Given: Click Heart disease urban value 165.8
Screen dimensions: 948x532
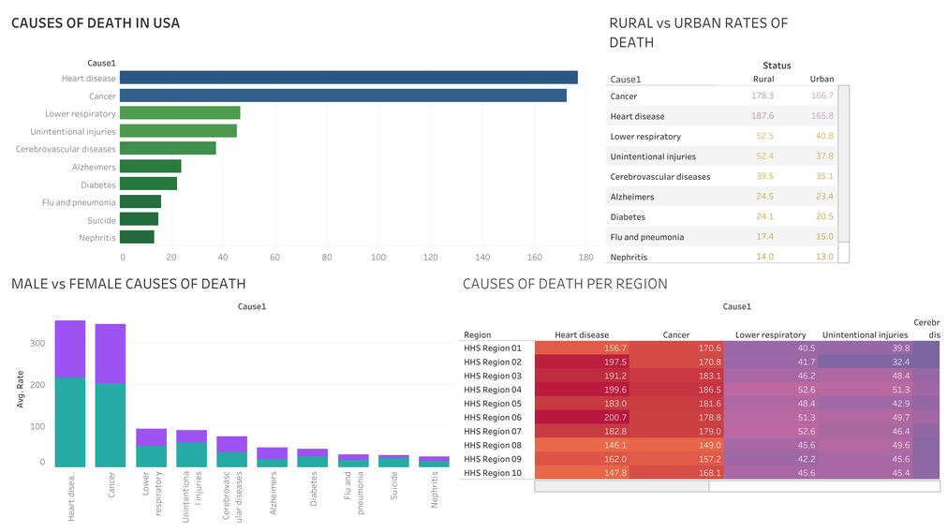Looking at the screenshot, I should click(822, 116).
